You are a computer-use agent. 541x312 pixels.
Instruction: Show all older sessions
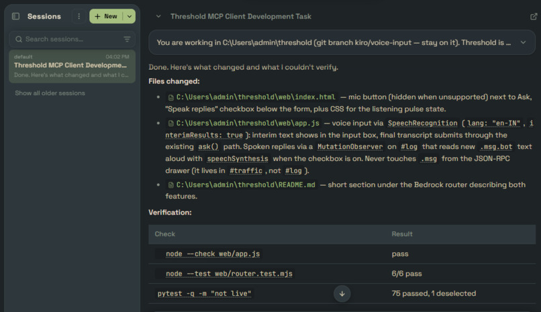50,93
